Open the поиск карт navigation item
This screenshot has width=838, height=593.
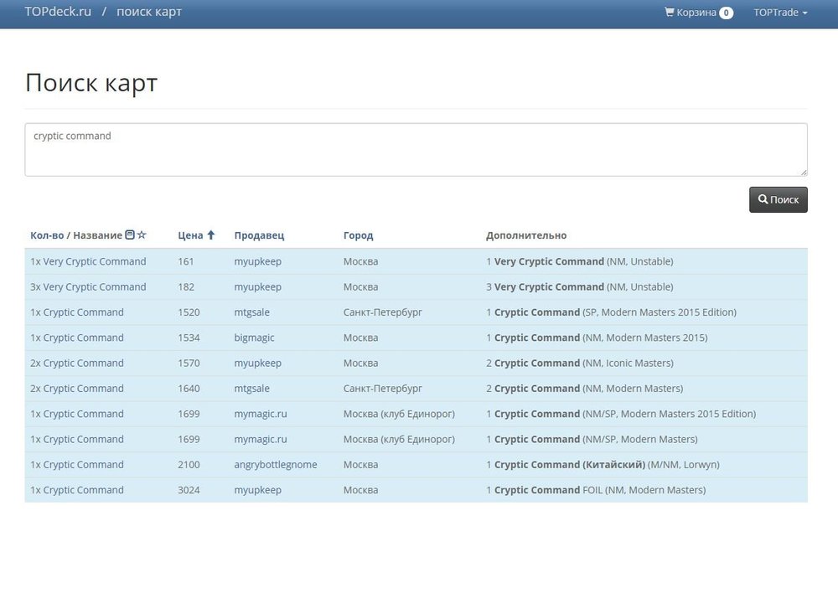coord(149,13)
